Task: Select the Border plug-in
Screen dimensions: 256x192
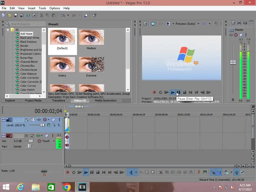Action: point(24,46)
